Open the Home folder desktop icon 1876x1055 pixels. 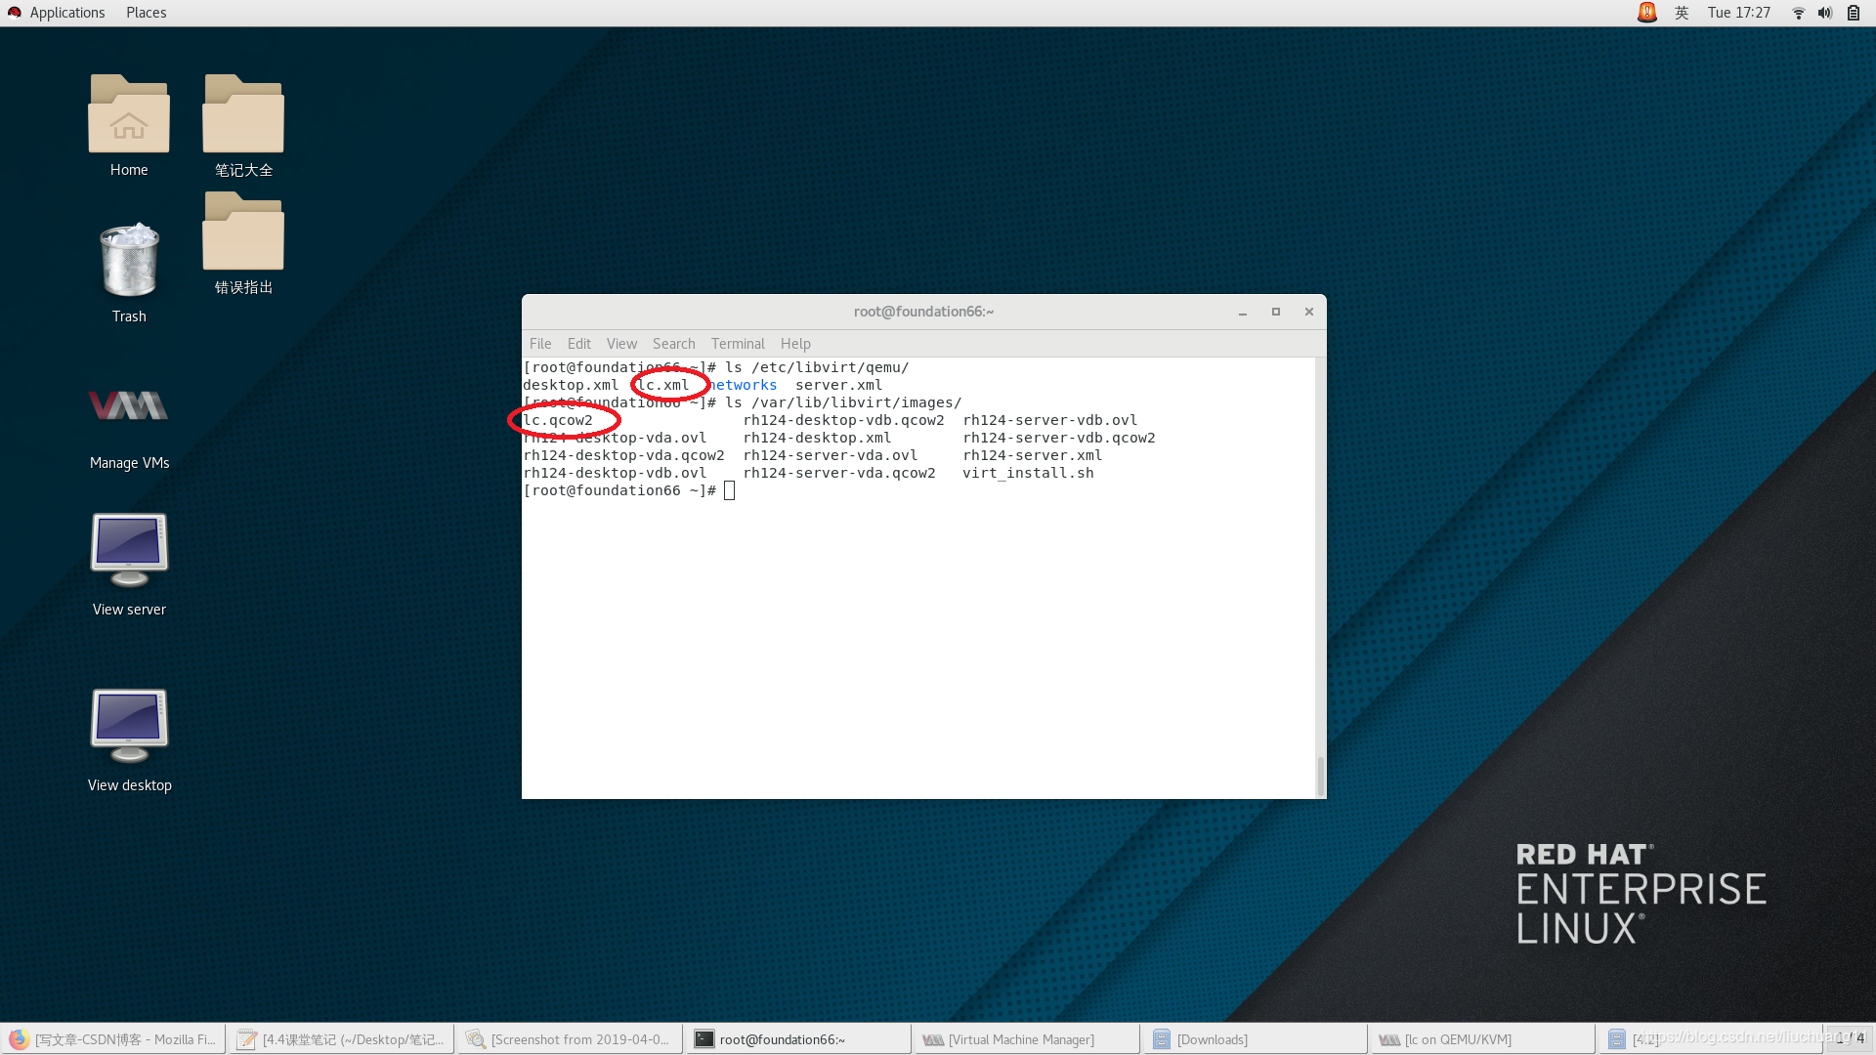coord(129,125)
